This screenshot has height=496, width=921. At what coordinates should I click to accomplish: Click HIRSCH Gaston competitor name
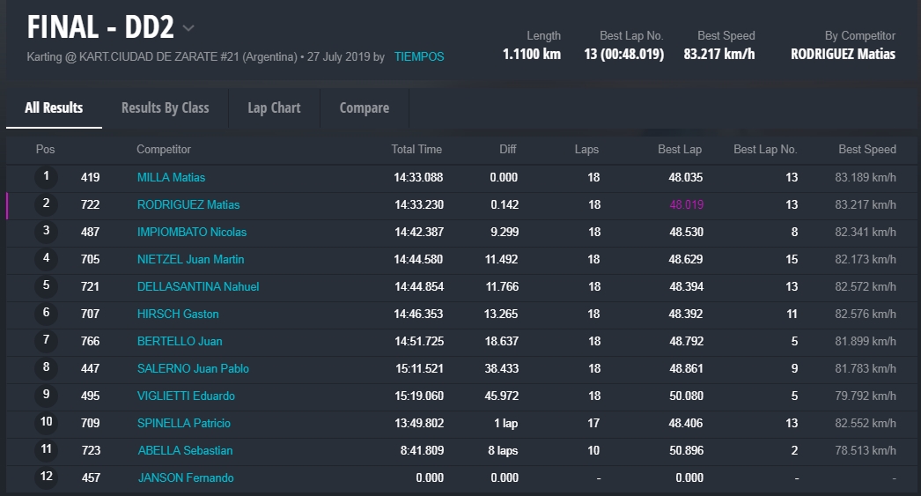(x=178, y=314)
